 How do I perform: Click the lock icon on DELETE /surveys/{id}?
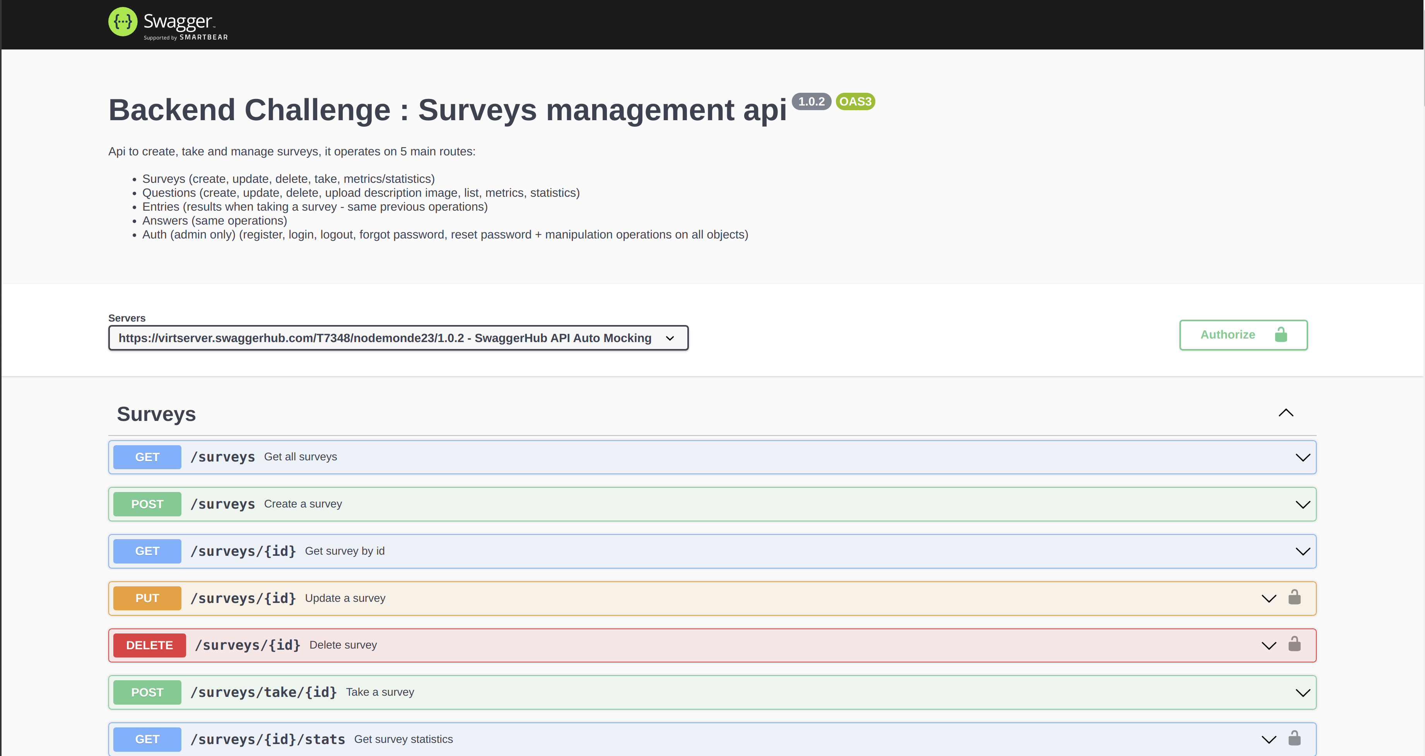[1294, 644]
